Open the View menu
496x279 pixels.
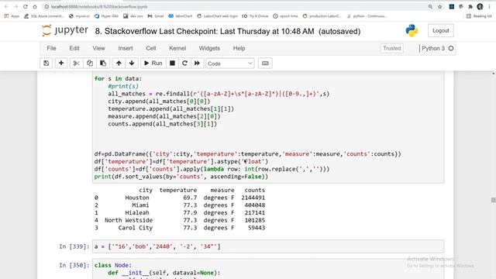[98, 48]
